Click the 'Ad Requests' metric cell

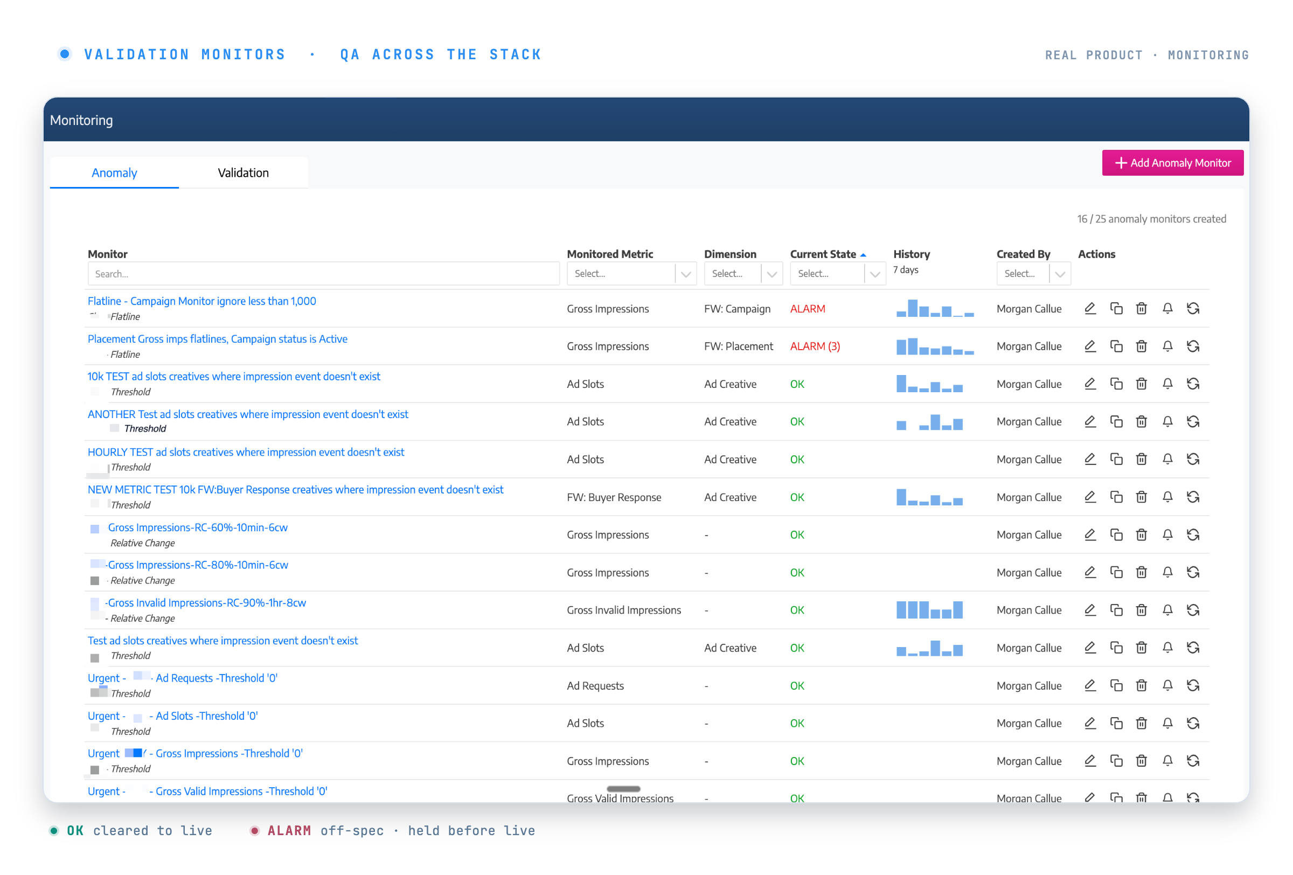click(595, 686)
